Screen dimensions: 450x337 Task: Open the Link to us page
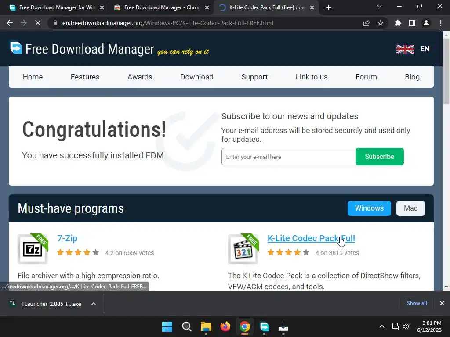pos(312,77)
